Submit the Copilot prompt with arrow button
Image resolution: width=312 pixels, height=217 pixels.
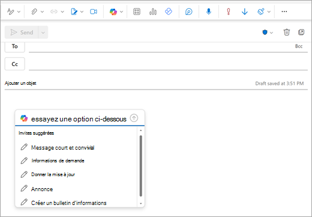pyautogui.click(x=134, y=118)
